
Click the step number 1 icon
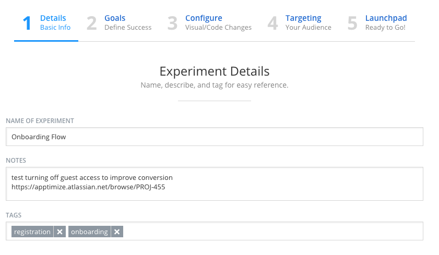pyautogui.click(x=27, y=23)
